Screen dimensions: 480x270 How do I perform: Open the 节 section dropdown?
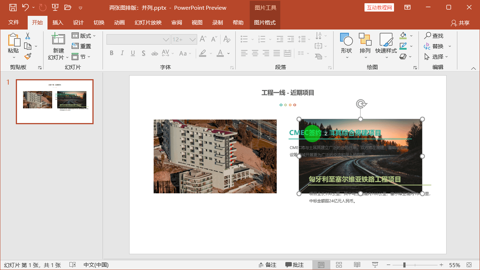point(81,57)
